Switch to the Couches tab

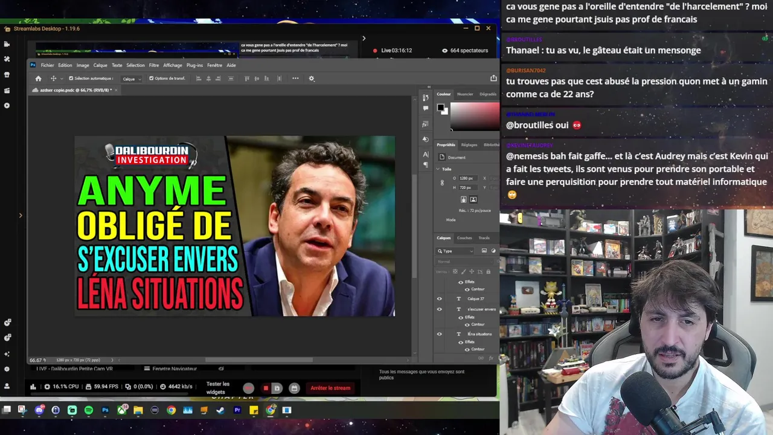tap(464, 238)
